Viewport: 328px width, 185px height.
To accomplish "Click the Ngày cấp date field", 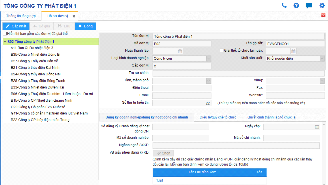I will pos(289,127).
